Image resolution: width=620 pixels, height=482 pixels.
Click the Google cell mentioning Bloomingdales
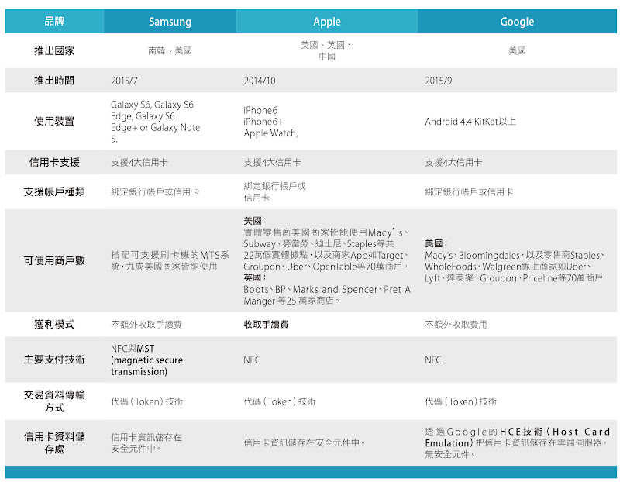(515, 261)
